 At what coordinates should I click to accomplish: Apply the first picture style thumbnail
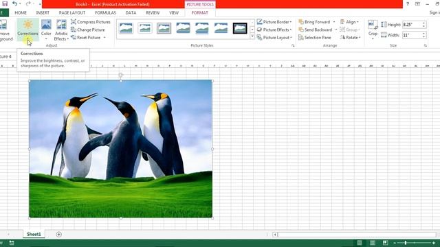click(126, 28)
